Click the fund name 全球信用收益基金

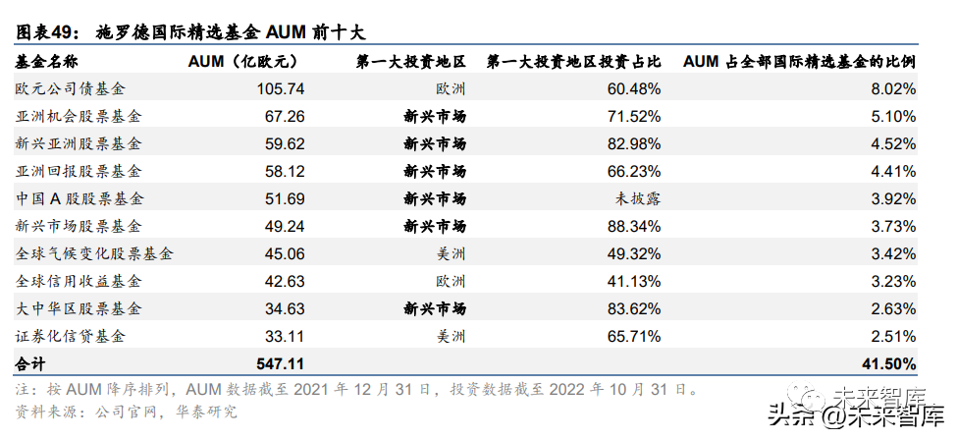tap(79, 281)
